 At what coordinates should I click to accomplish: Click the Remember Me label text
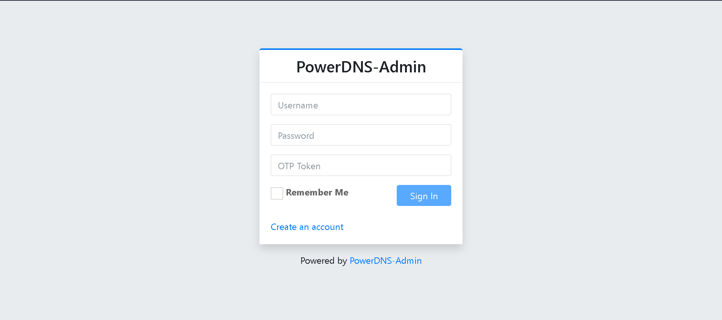click(x=317, y=192)
